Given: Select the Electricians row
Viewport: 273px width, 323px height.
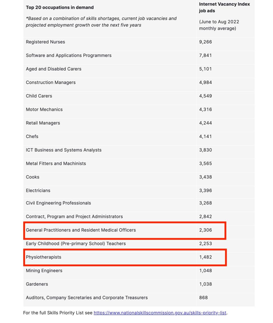Looking at the screenshot, I should (139, 191).
